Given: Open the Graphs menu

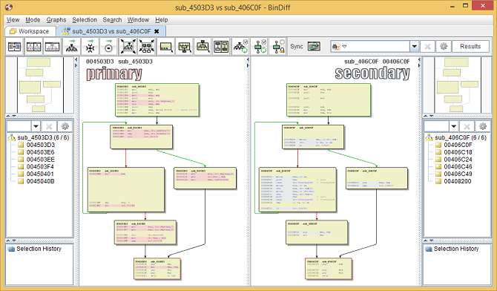Looking at the screenshot, I should (56, 20).
